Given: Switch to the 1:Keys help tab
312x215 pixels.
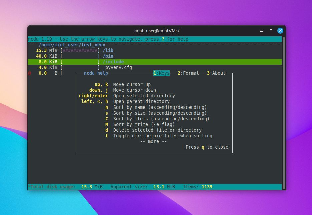Looking at the screenshot, I should tap(162, 73).
